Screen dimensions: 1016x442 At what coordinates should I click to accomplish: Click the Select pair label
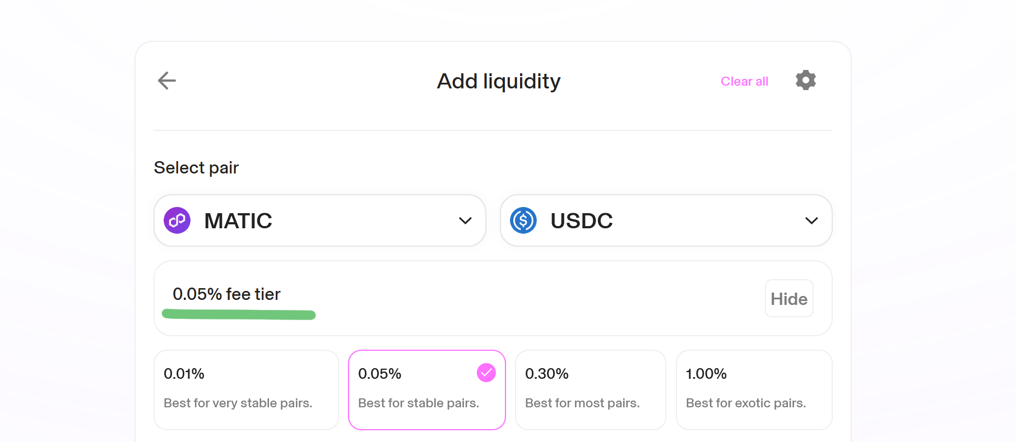(x=196, y=168)
